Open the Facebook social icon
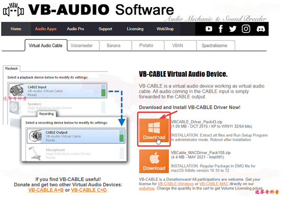This screenshot has height=197, width=282. (221, 29)
